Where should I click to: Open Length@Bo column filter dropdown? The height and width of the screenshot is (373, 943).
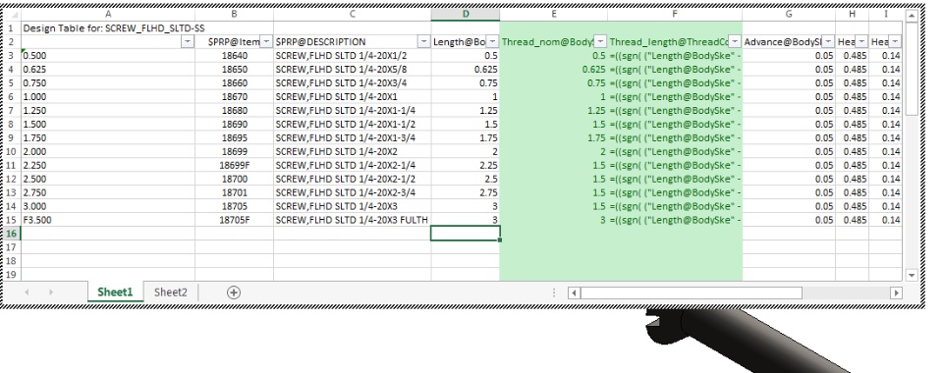[x=492, y=41]
